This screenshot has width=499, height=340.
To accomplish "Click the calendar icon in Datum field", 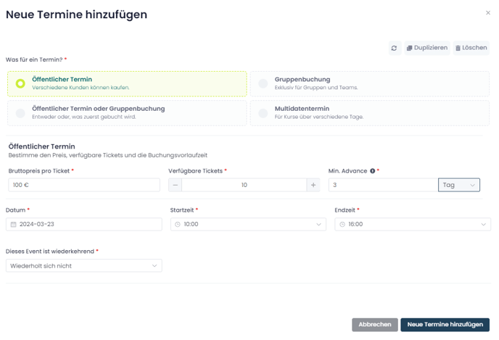I will click(x=13, y=225).
